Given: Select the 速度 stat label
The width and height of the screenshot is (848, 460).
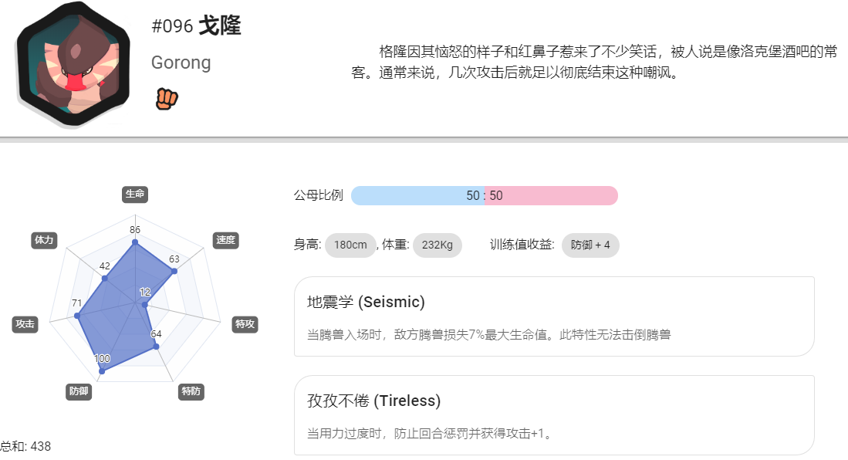Looking at the screenshot, I should point(225,240).
